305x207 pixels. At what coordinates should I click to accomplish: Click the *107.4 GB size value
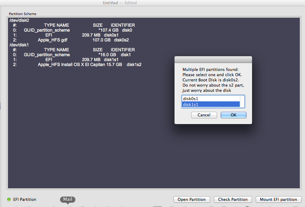coord(108,30)
